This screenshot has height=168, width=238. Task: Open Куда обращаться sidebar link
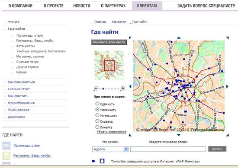point(21,103)
